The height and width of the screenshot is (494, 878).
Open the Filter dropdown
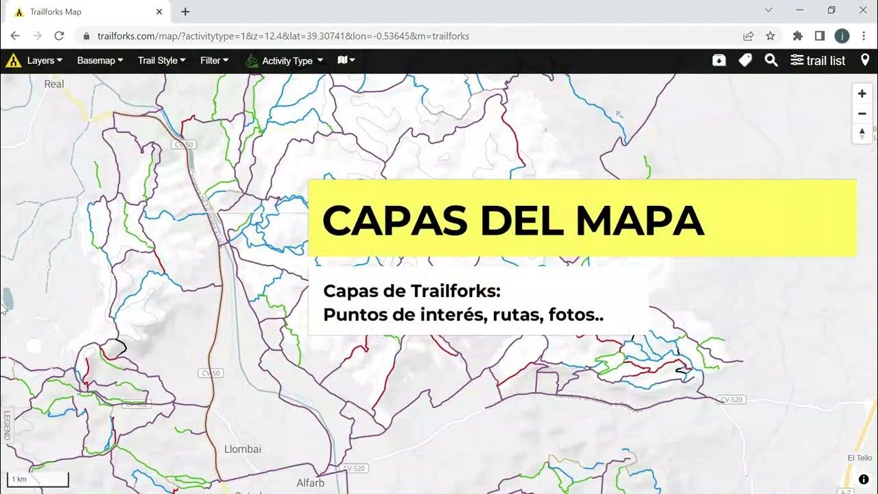pos(214,60)
